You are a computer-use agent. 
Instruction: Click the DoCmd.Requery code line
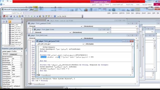[49, 47]
